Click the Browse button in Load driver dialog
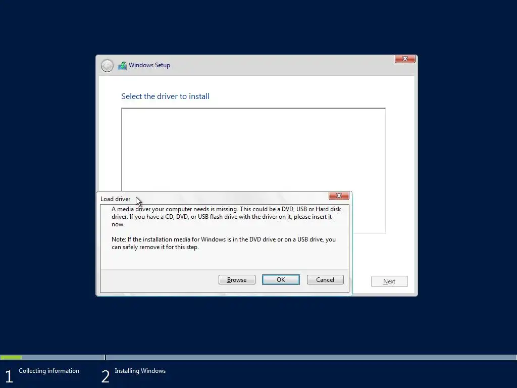517x388 pixels. tap(237, 280)
